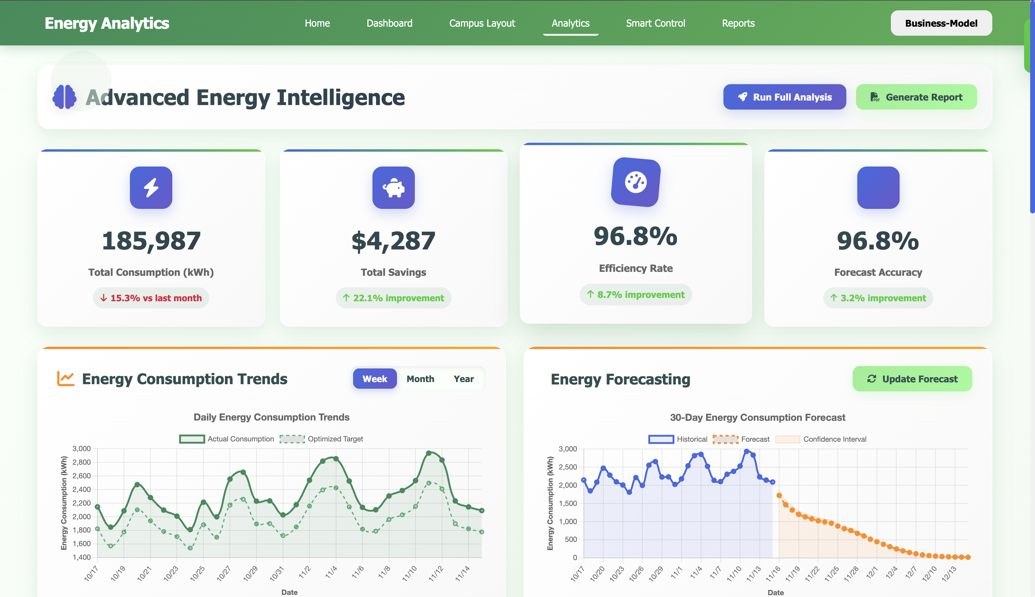Select the Week range toggle
Image resolution: width=1035 pixels, height=597 pixels.
tap(374, 379)
